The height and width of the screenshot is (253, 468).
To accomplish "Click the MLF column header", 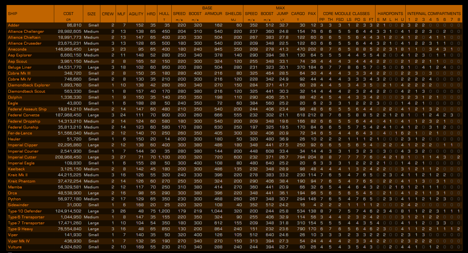I will click(x=122, y=14).
